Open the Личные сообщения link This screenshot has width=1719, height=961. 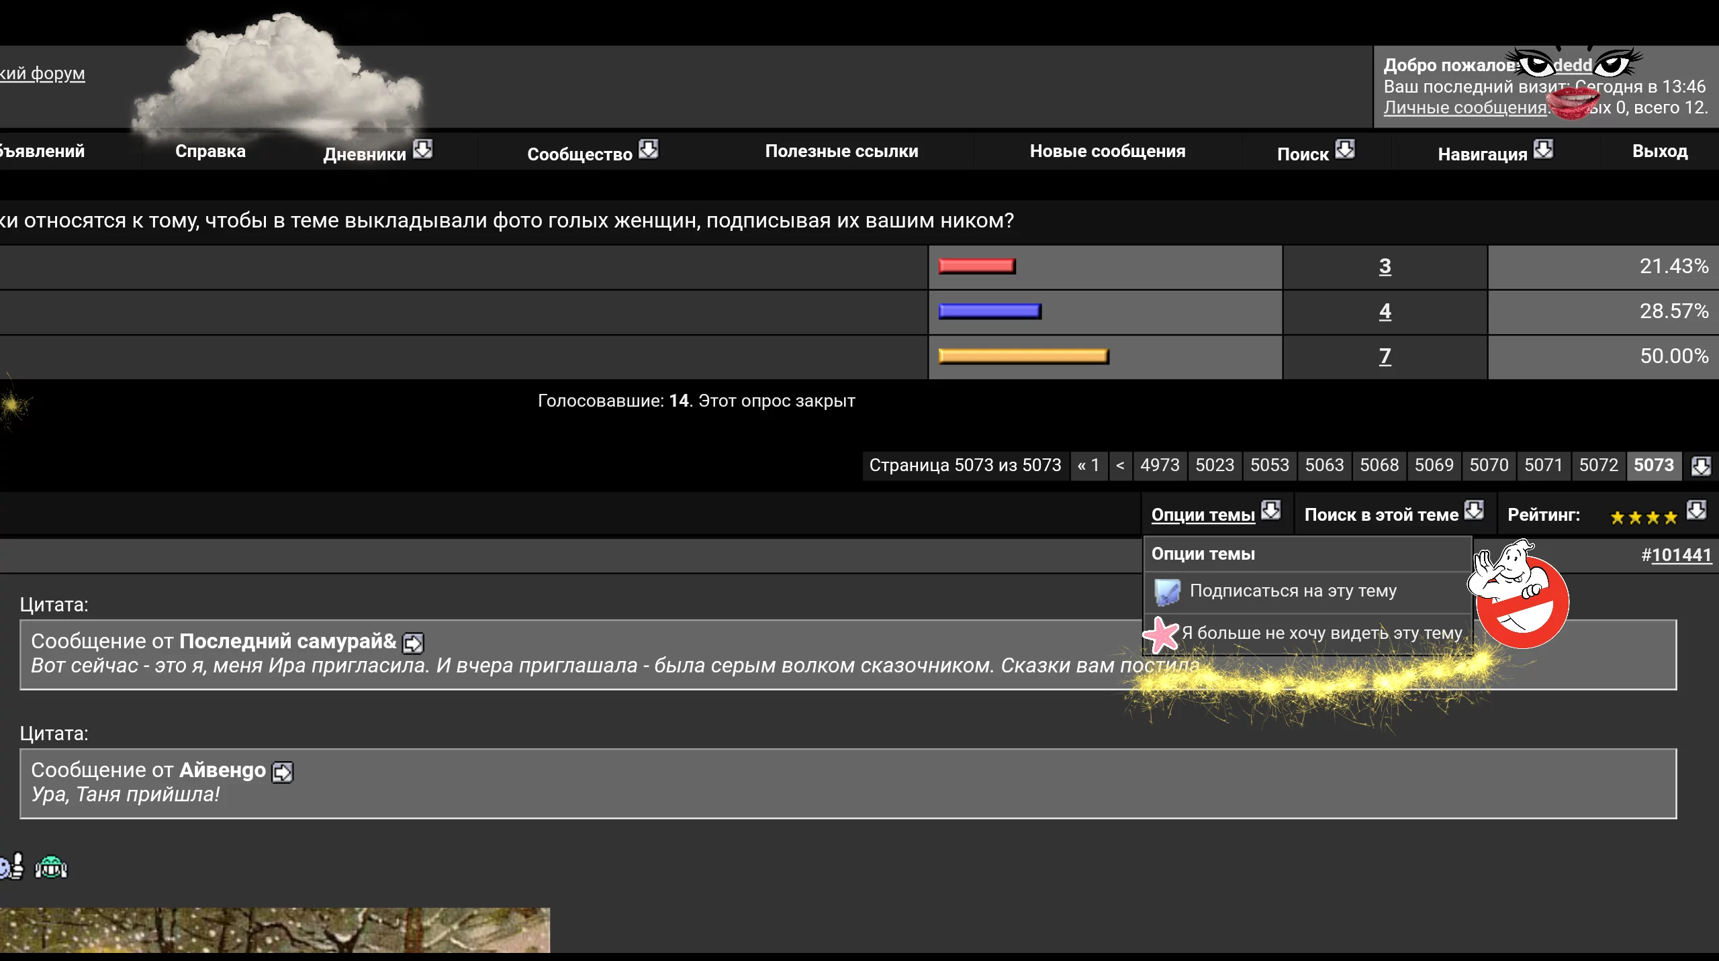[x=1465, y=107]
